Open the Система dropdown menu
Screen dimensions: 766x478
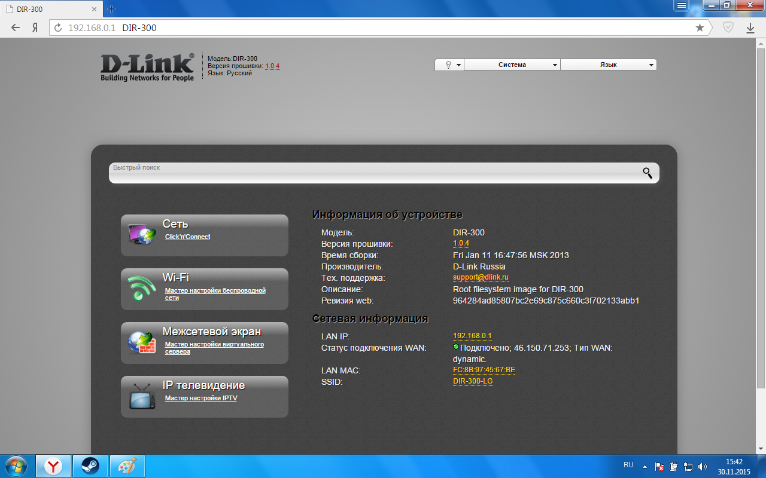[x=512, y=65]
